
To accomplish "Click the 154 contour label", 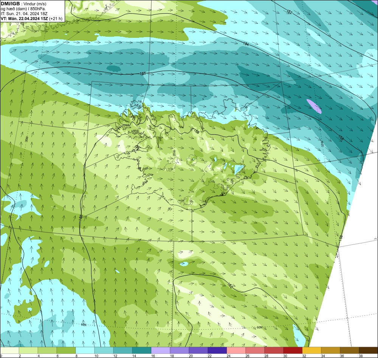I will click(246, 44).
